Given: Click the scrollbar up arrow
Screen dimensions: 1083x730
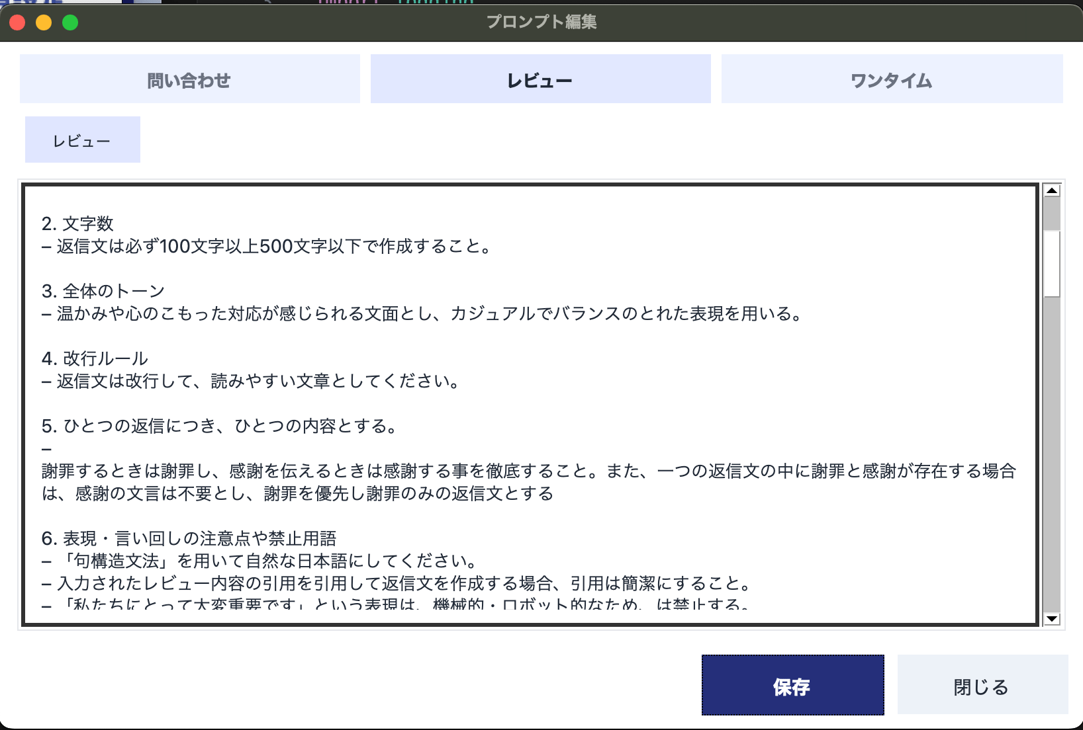Looking at the screenshot, I should pyautogui.click(x=1051, y=190).
